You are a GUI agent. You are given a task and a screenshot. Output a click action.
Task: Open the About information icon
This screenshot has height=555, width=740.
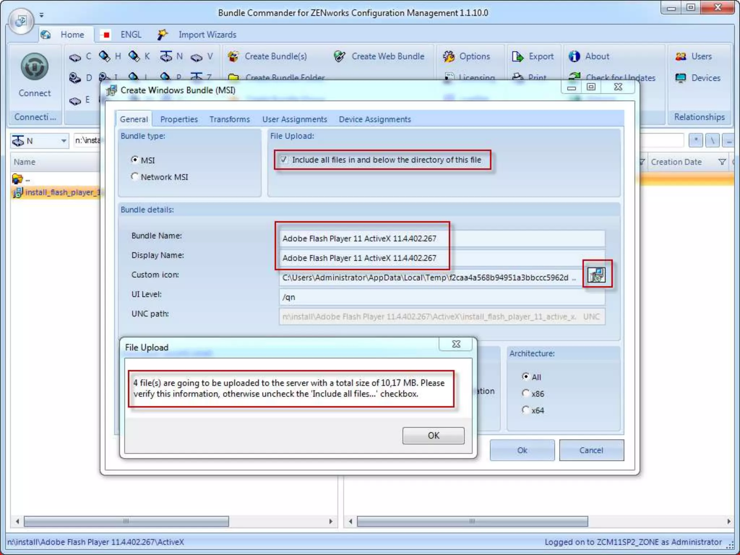574,56
